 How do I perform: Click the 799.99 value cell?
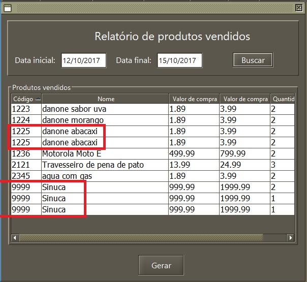tap(245, 154)
